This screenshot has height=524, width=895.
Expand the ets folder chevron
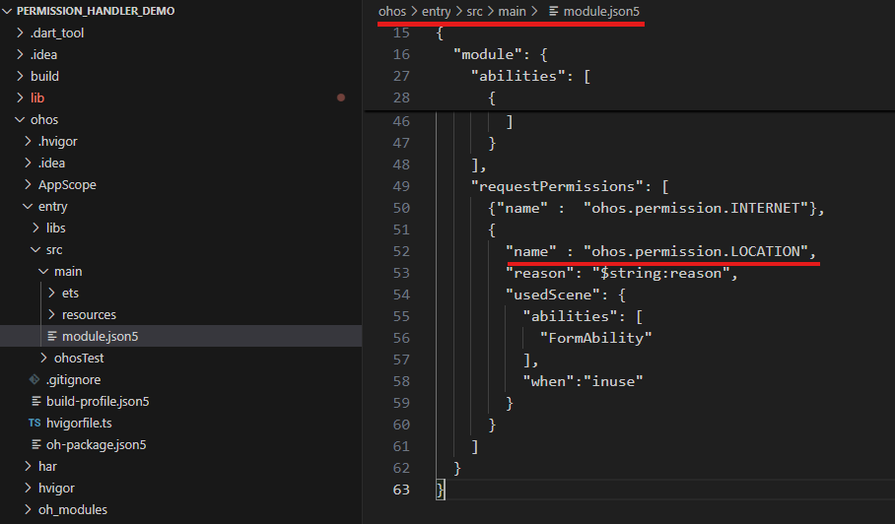click(x=52, y=294)
